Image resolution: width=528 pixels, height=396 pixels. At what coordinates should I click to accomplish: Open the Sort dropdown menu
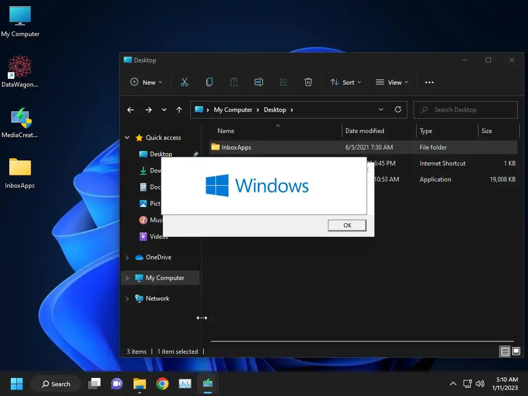click(x=346, y=82)
